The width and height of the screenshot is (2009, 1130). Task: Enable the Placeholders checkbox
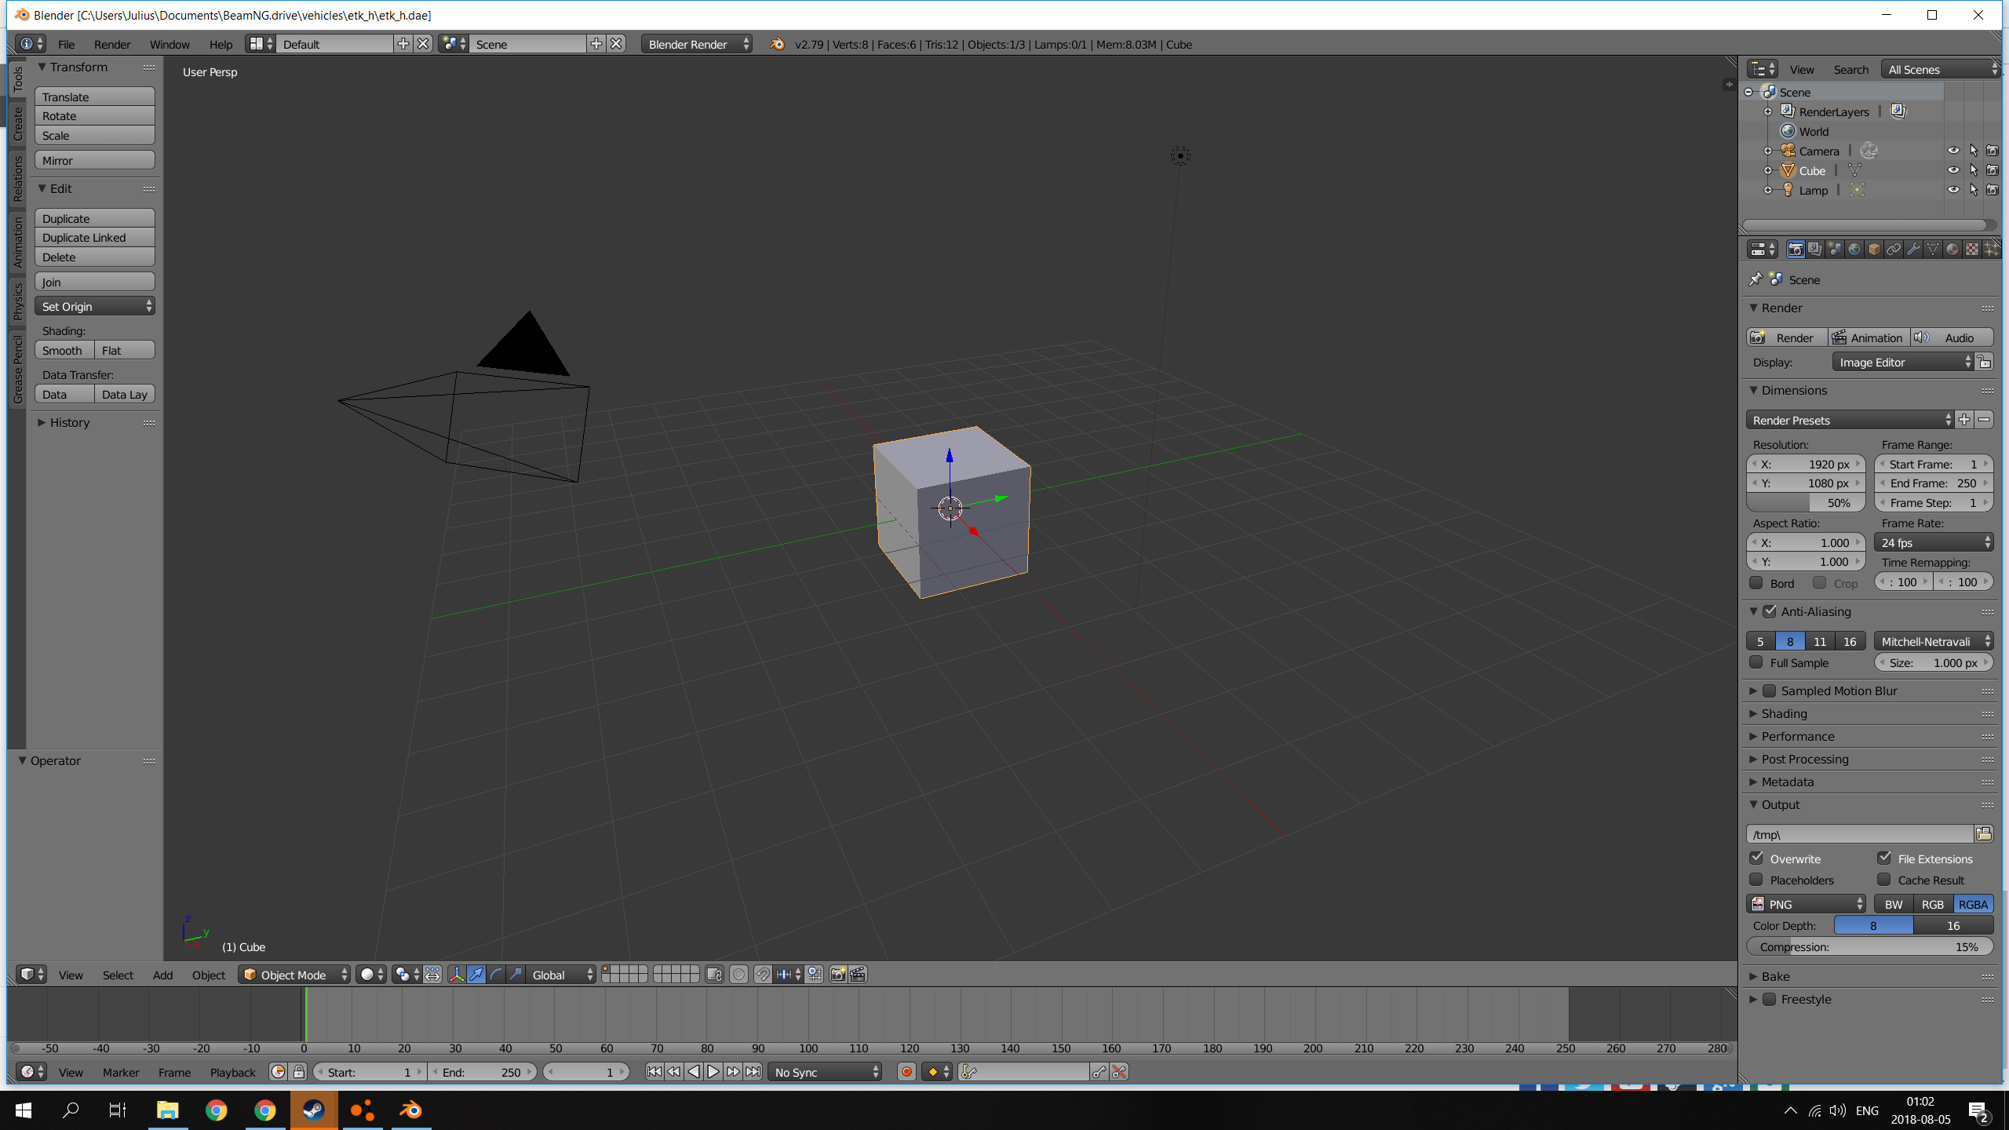coord(1757,880)
